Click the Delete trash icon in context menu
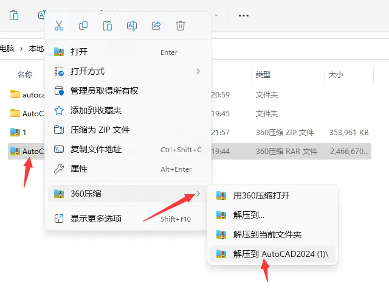 (181, 26)
